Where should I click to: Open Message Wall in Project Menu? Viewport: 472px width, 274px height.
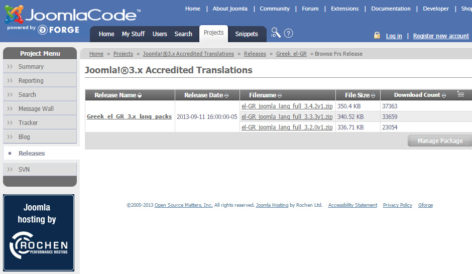coord(40,108)
